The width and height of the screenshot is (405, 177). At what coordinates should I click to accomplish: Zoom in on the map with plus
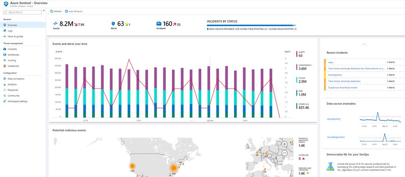[x=284, y=144]
